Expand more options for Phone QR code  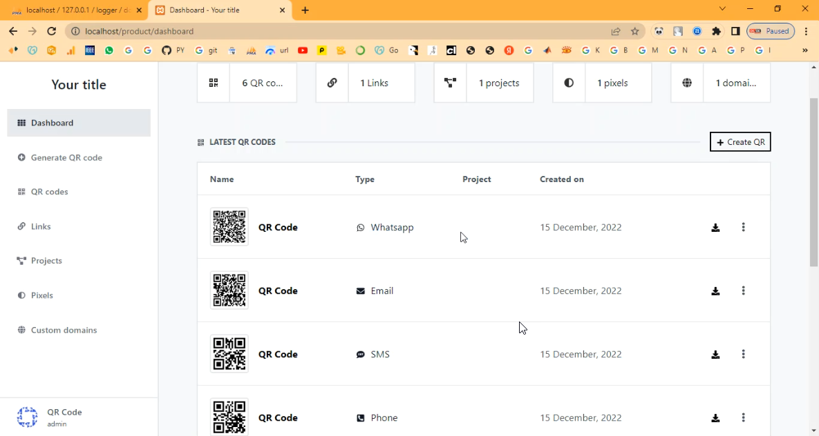click(x=743, y=418)
